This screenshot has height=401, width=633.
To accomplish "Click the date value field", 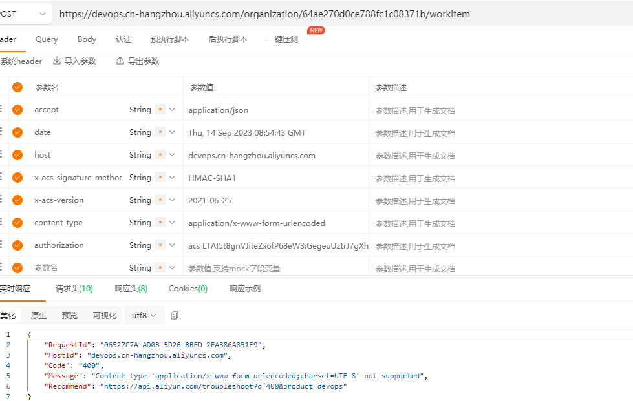I will pyautogui.click(x=276, y=132).
